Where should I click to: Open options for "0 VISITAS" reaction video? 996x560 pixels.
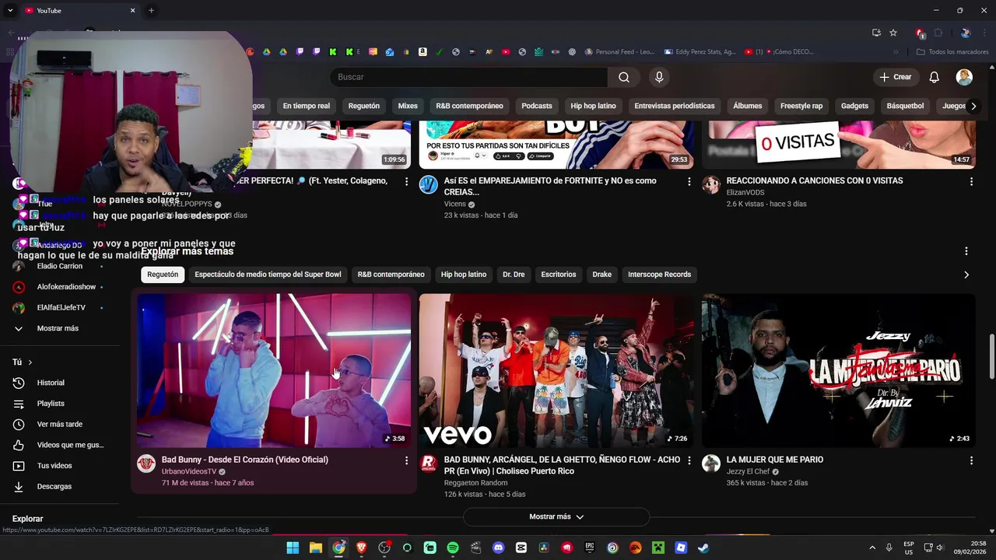click(971, 181)
